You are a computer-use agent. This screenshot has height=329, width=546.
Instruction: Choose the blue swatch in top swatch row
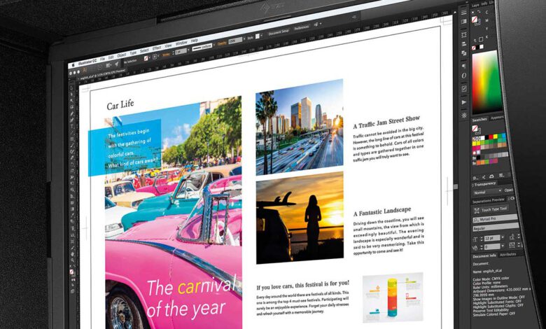tap(504, 135)
